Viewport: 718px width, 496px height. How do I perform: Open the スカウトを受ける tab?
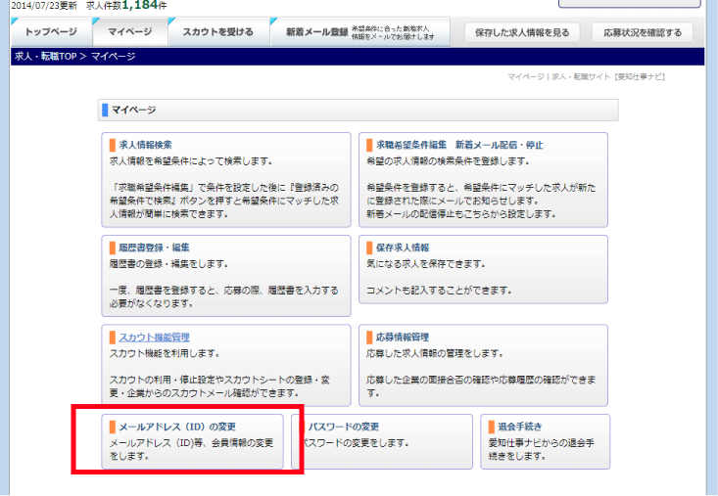[x=216, y=32]
